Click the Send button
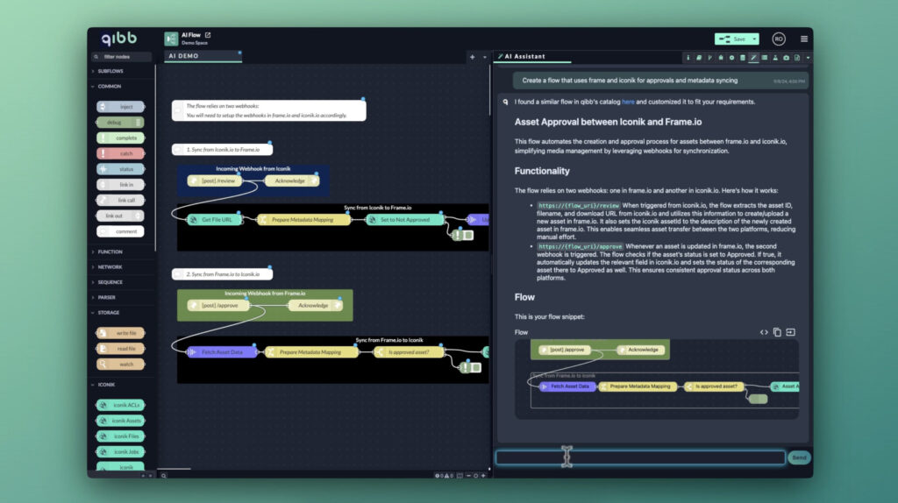The height and width of the screenshot is (503, 898). pos(798,457)
